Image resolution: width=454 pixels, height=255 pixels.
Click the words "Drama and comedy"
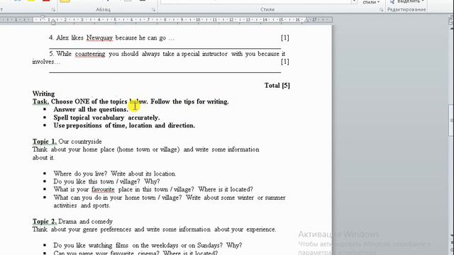[x=85, y=222]
